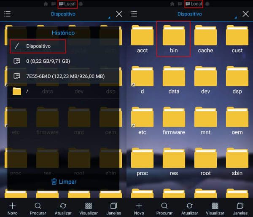Open the firmware folder in the right screen

(x=174, y=121)
